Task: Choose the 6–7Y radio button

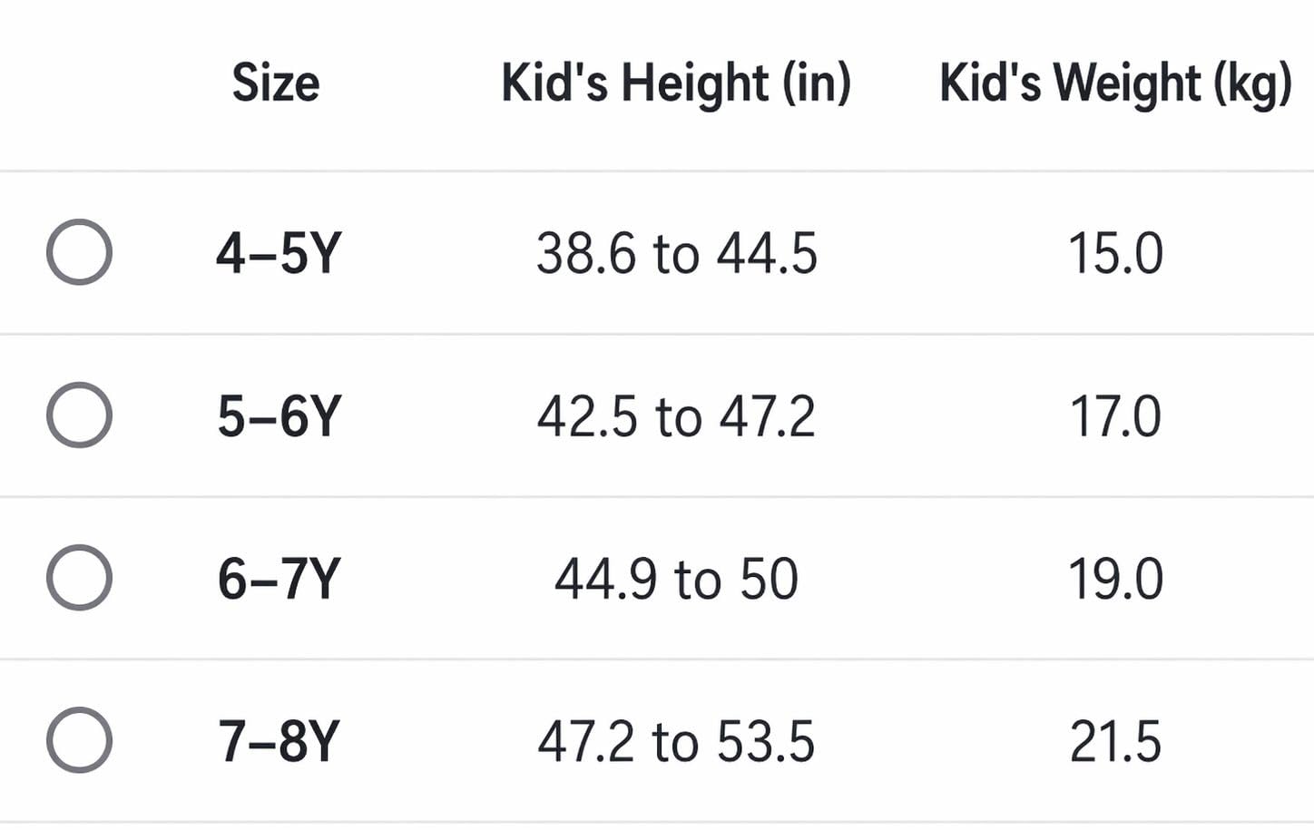Action: coord(79,578)
